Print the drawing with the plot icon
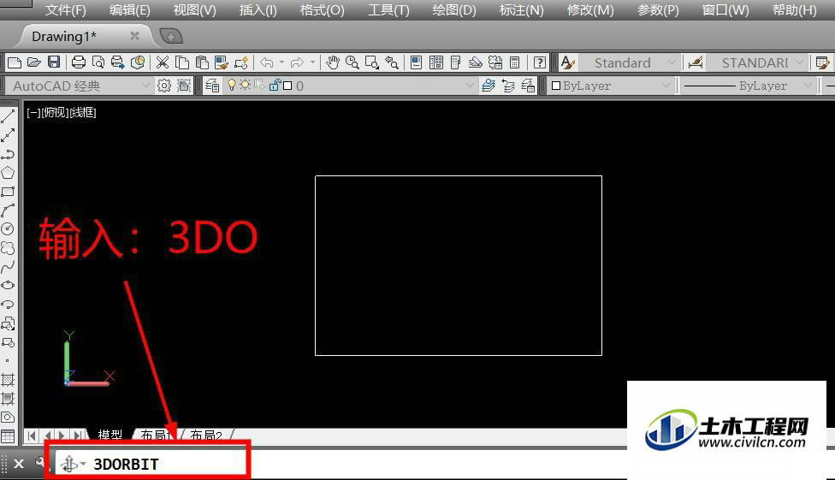Viewport: 835px width, 480px height. 79,62
